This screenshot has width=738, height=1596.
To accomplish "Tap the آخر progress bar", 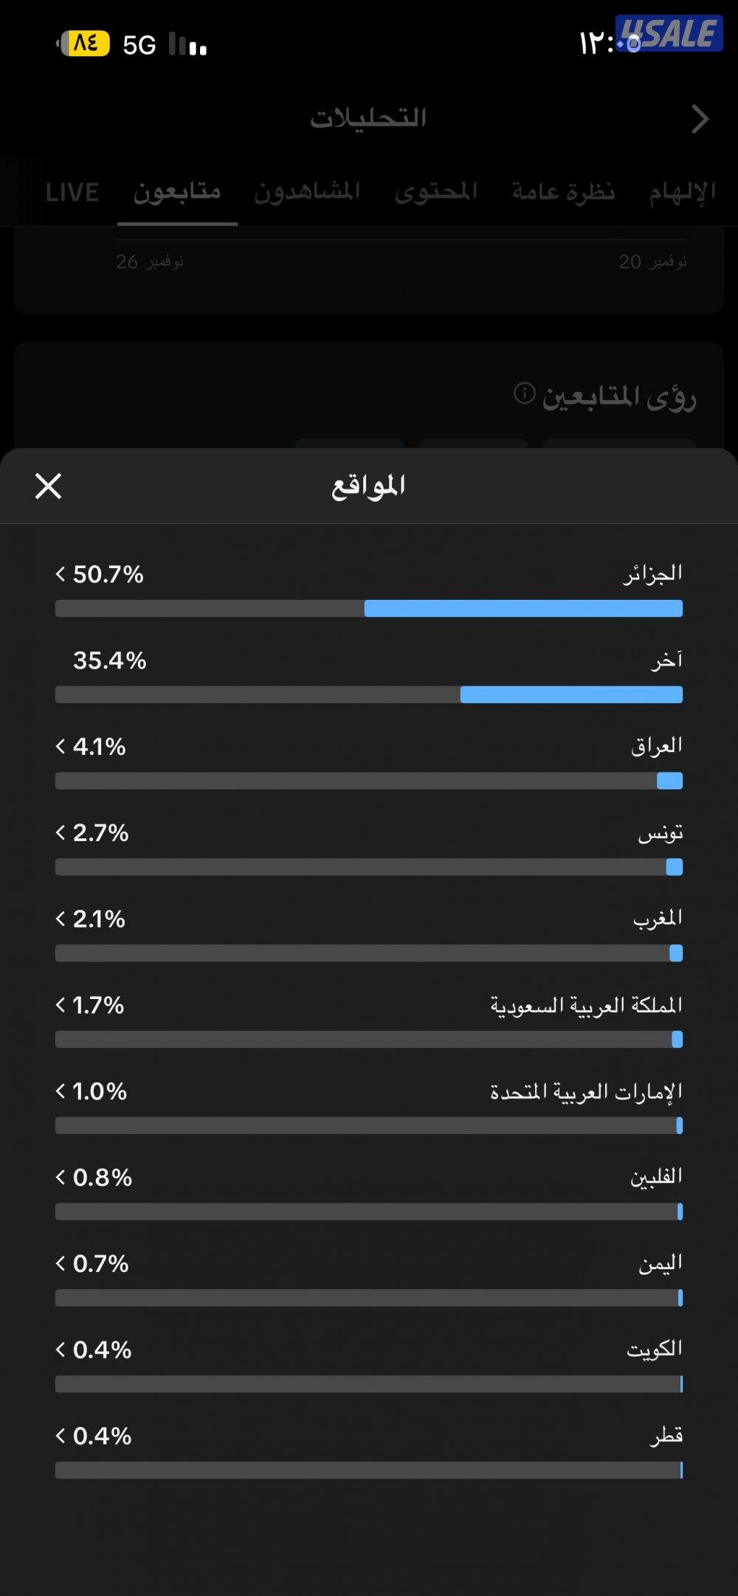I will click(x=369, y=694).
